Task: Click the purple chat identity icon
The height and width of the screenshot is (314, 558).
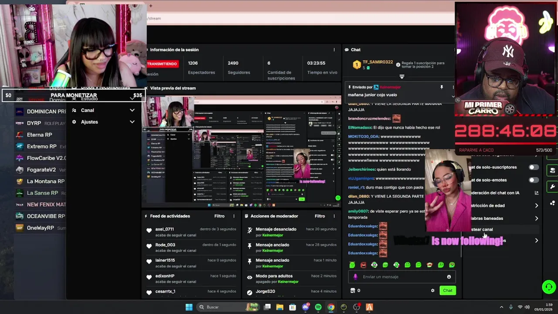Action: [355, 276]
